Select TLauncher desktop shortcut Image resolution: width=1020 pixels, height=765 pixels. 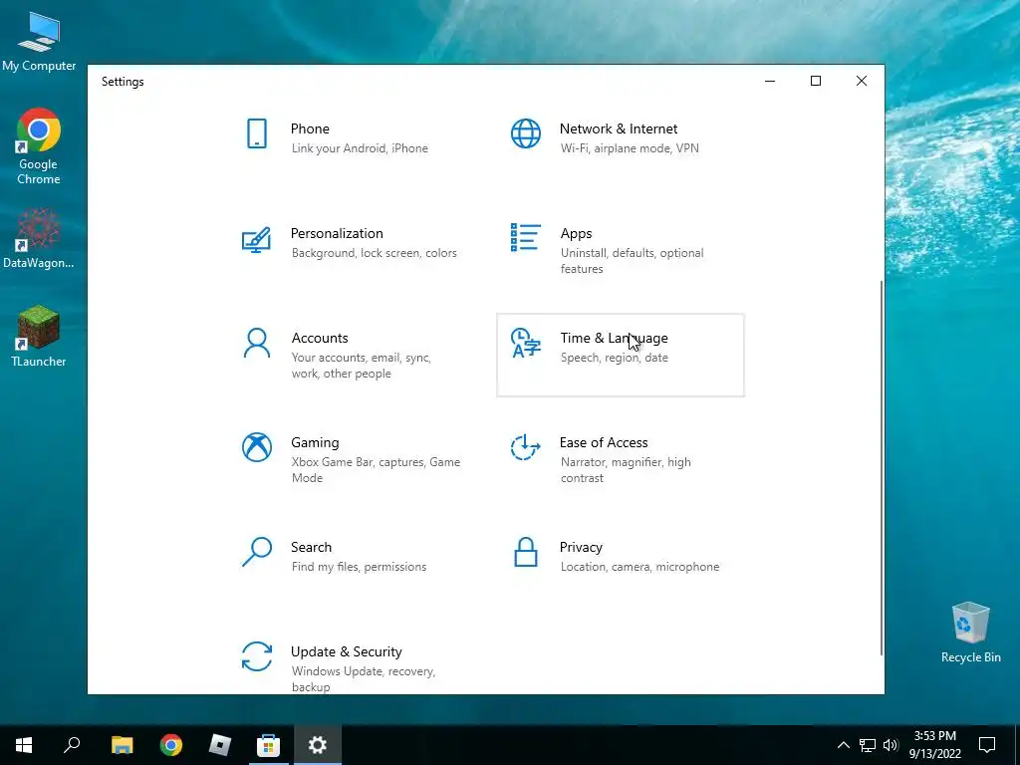click(x=39, y=337)
